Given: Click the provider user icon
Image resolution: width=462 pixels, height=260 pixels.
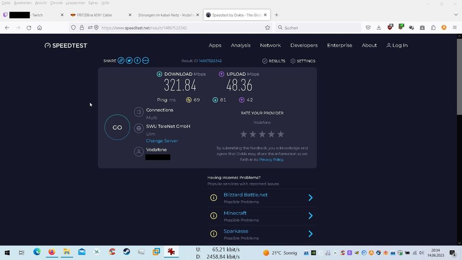Looking at the screenshot, I should (139, 152).
